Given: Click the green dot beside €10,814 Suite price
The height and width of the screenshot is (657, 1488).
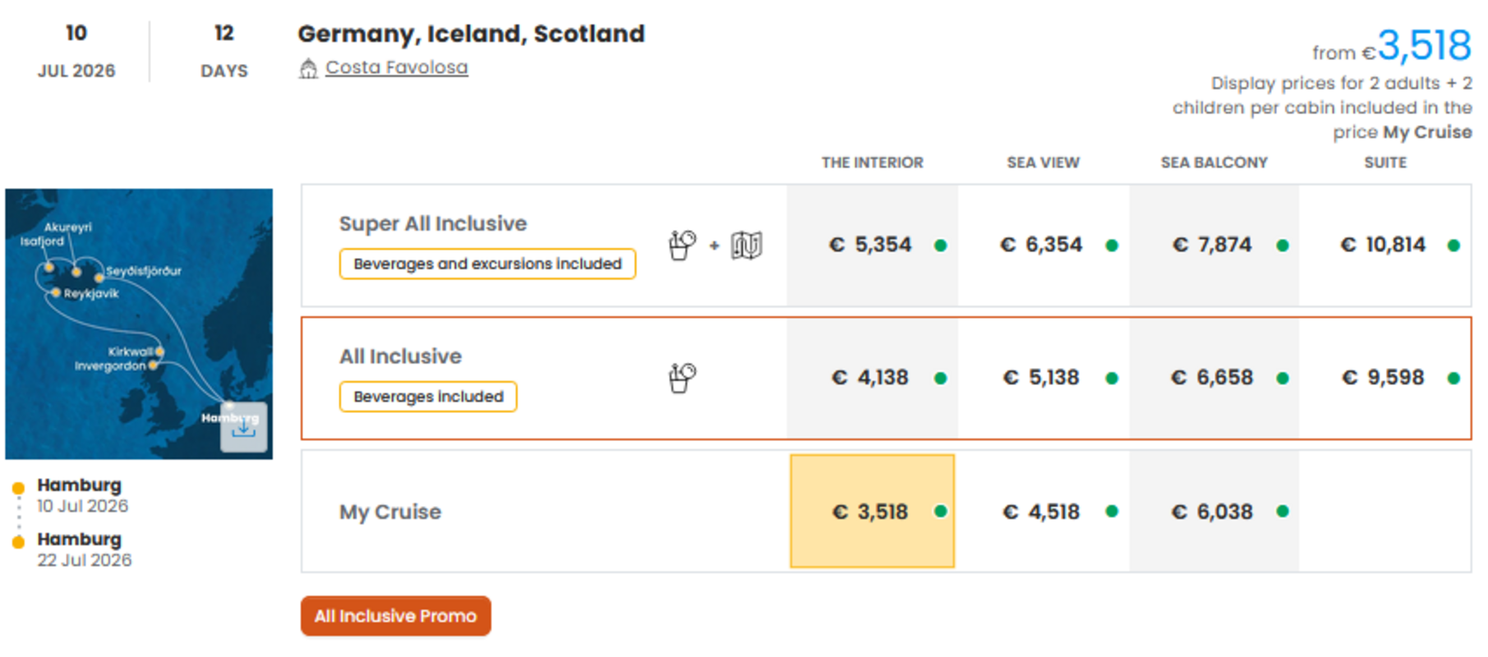Looking at the screenshot, I should pyautogui.click(x=1453, y=246).
